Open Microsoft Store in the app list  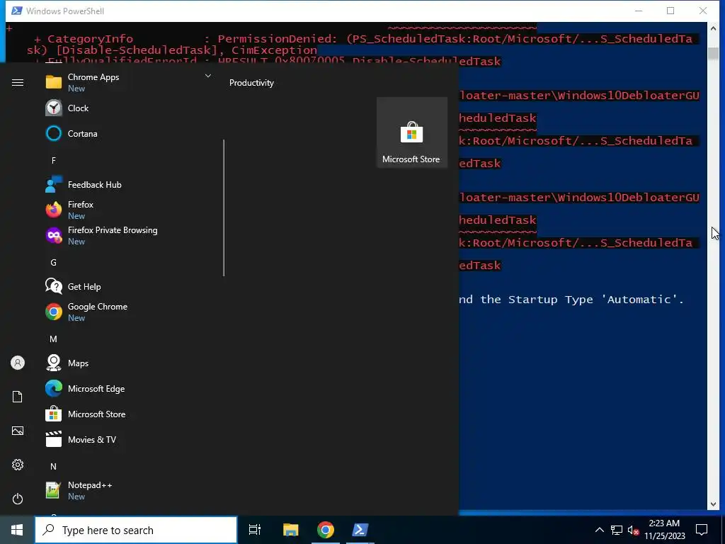(x=127, y=414)
